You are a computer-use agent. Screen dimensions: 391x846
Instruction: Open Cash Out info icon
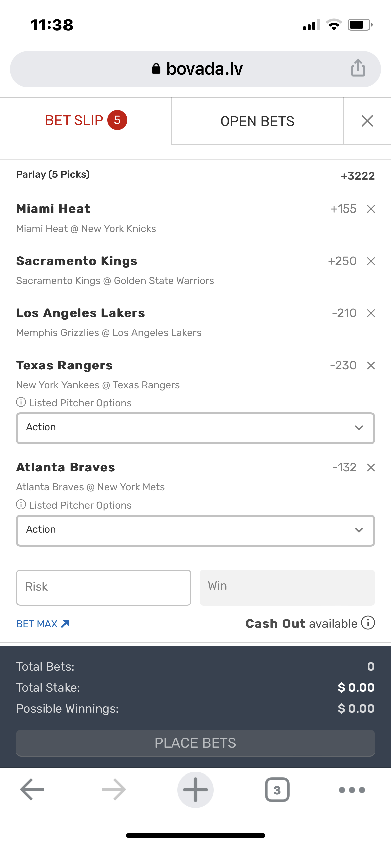[368, 623]
